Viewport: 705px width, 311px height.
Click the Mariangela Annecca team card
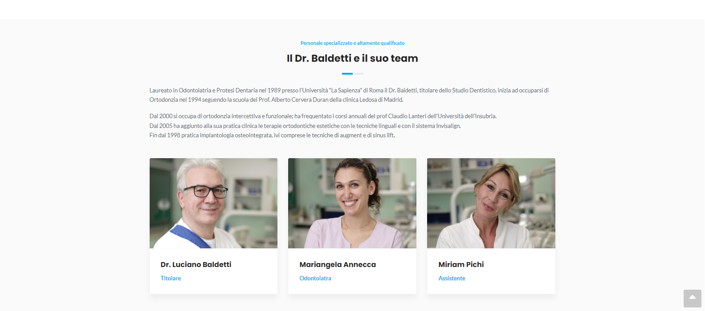coord(352,226)
